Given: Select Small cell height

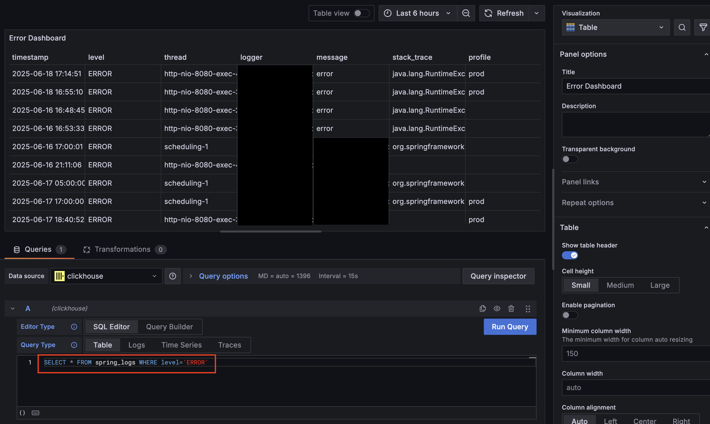Looking at the screenshot, I should pyautogui.click(x=580, y=285).
